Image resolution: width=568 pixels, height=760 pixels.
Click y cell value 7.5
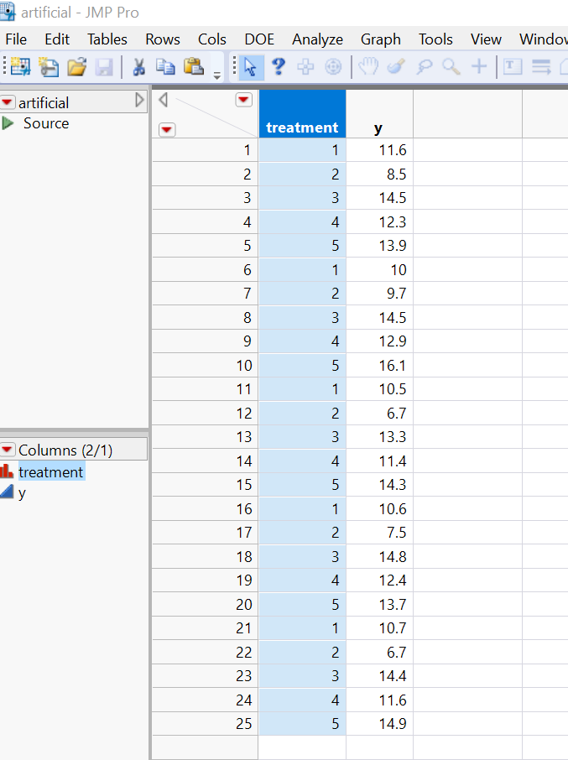379,532
